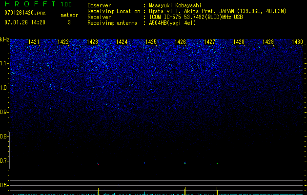Click the 0.6 kHz frequency axis label
The height and width of the screenshot is (195, 307).
pyautogui.click(x=4, y=185)
